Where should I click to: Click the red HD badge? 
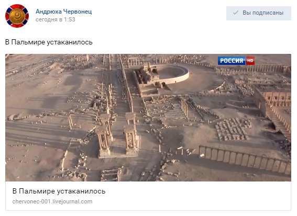point(250,61)
